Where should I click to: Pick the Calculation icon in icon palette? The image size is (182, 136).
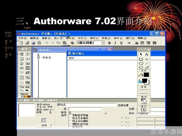[28, 59]
